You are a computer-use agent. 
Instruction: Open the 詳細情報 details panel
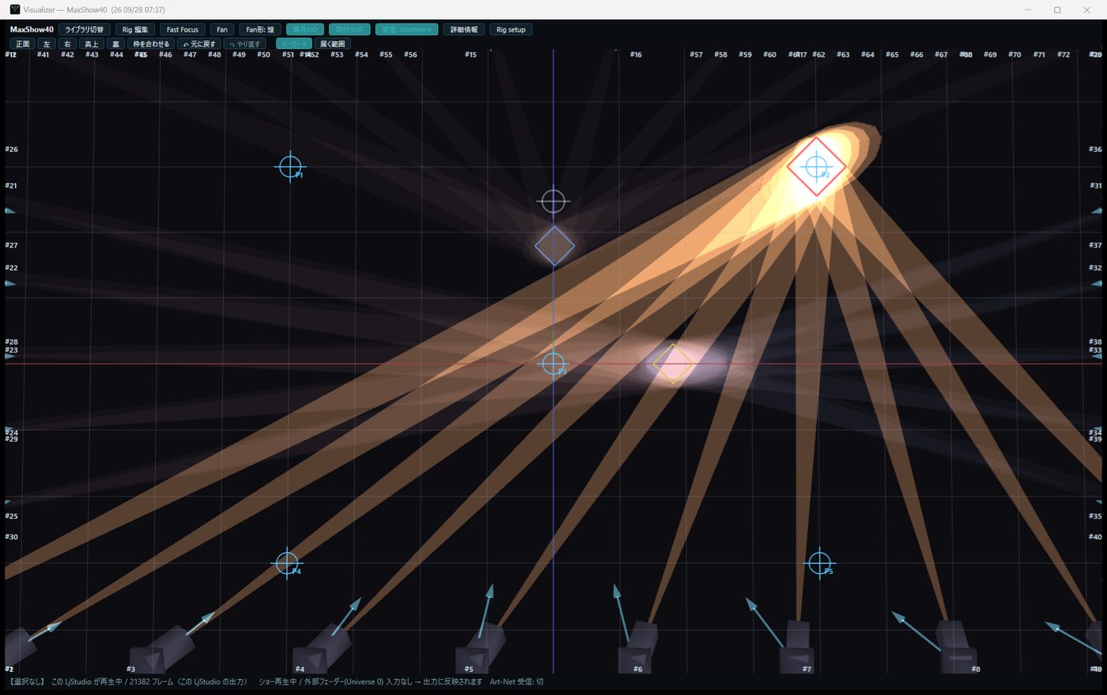point(463,29)
